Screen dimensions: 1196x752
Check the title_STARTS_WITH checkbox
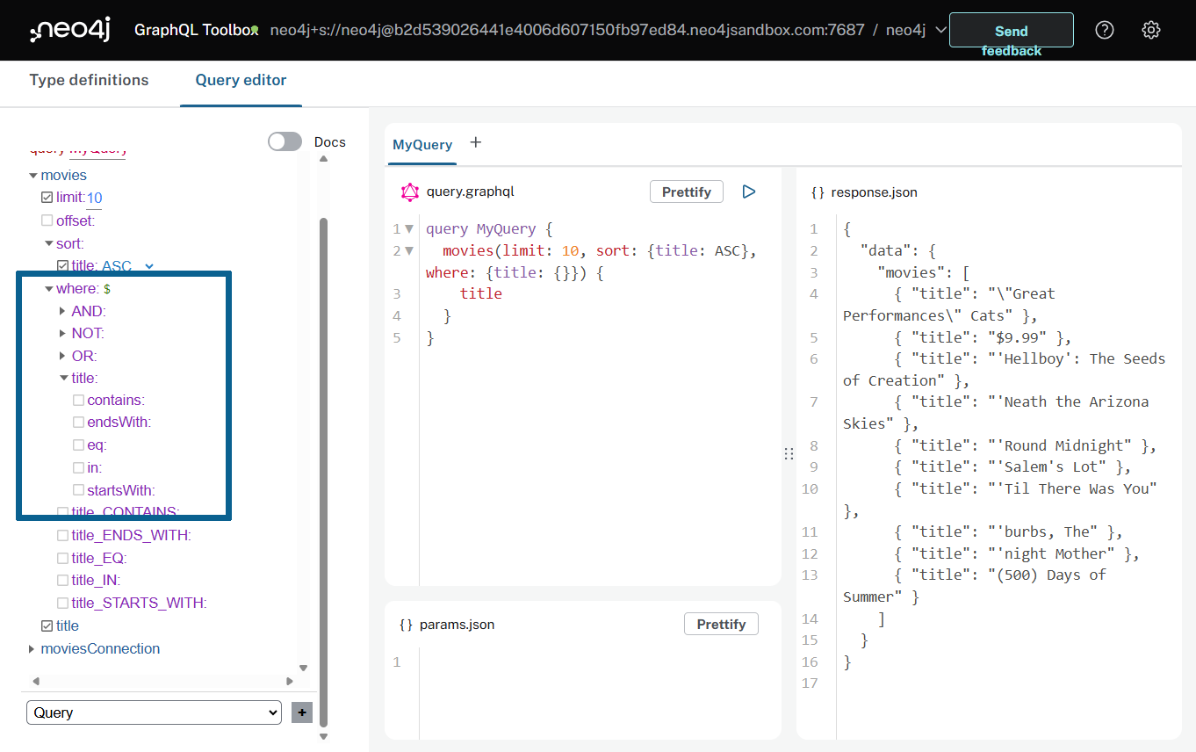coord(63,604)
